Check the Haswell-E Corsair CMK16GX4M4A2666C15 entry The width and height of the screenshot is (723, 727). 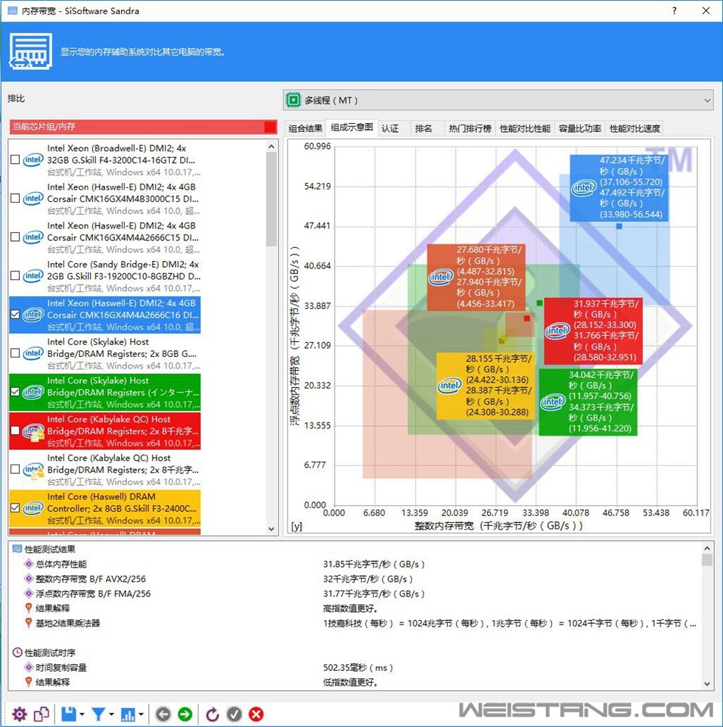pyautogui.click(x=15, y=237)
